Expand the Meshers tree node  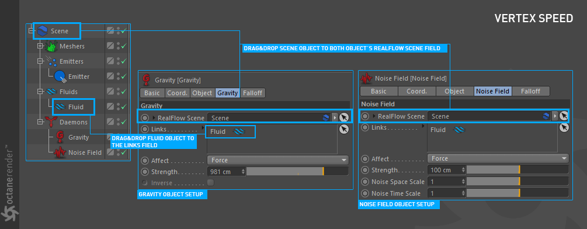pos(40,46)
